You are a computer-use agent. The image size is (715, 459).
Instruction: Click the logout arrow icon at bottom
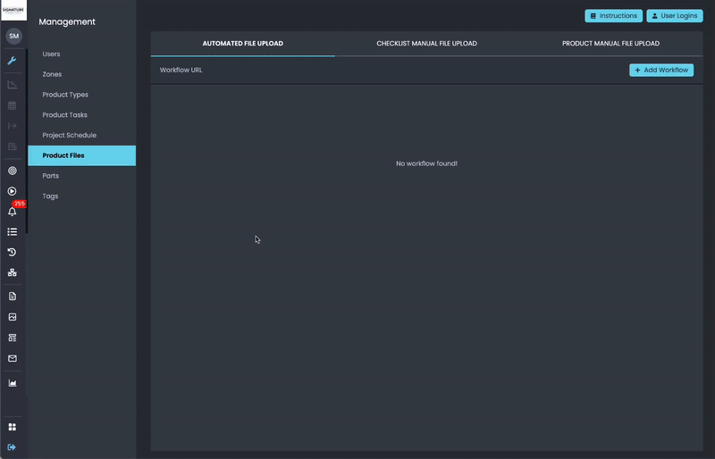[13, 446]
